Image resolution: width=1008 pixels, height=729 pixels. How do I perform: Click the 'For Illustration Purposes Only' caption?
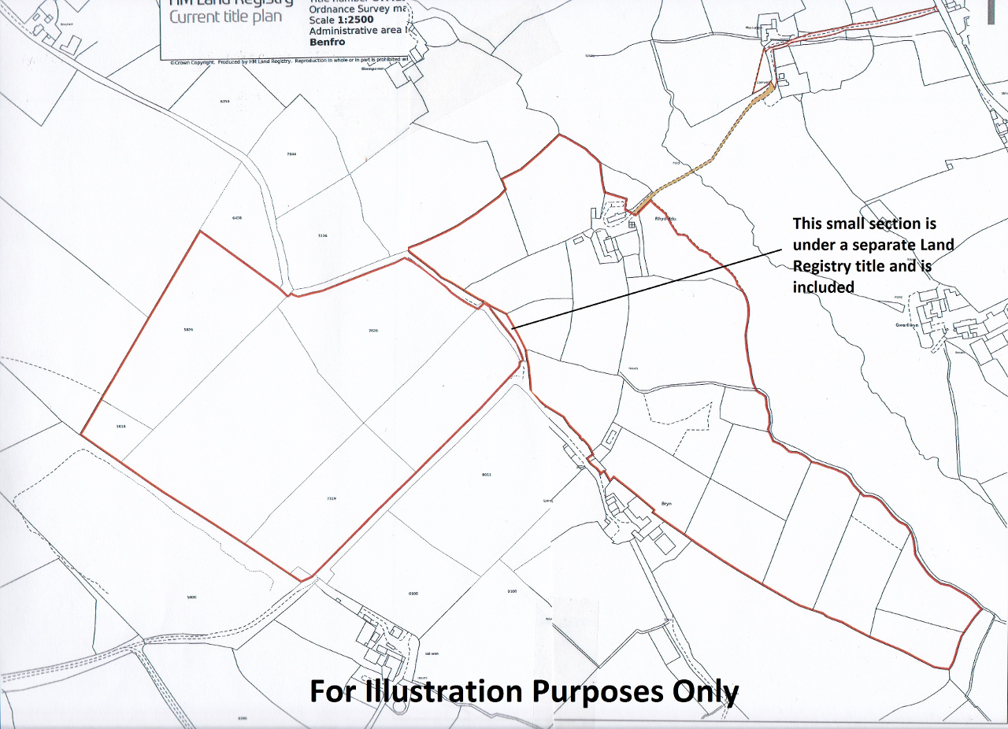(524, 691)
